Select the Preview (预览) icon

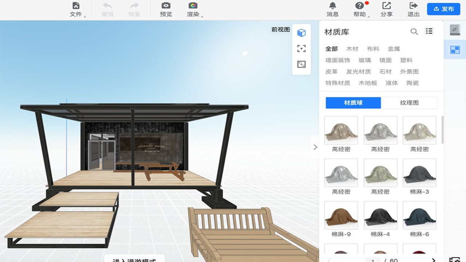click(x=166, y=9)
